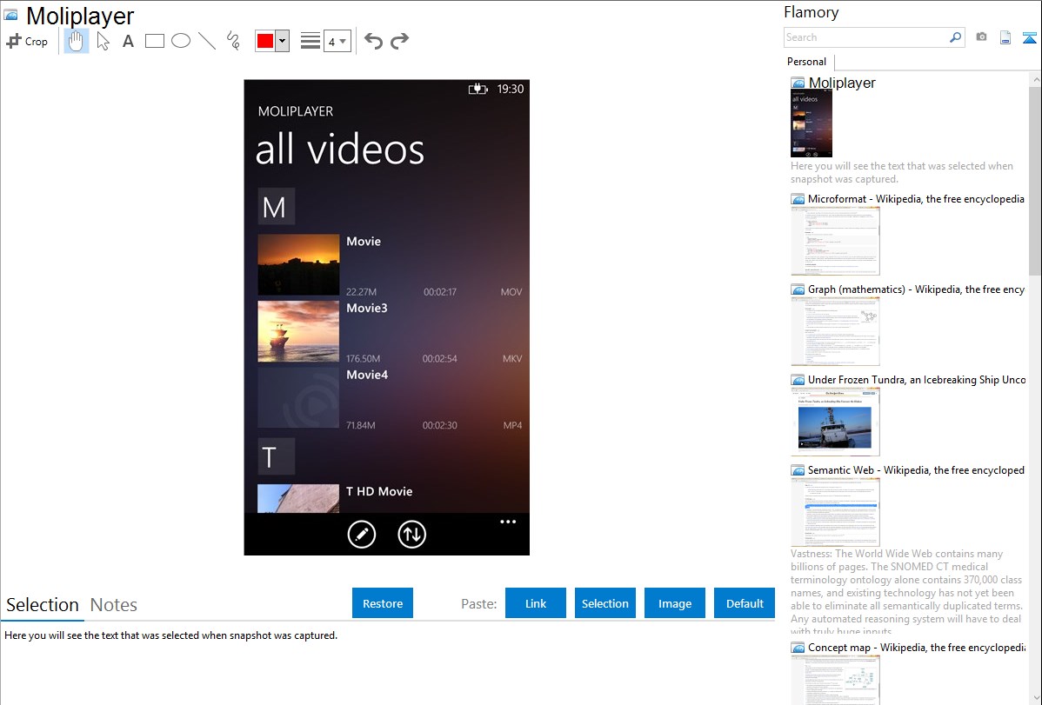Image resolution: width=1042 pixels, height=705 pixels.
Task: Open the red color picker dropdown
Action: (282, 41)
